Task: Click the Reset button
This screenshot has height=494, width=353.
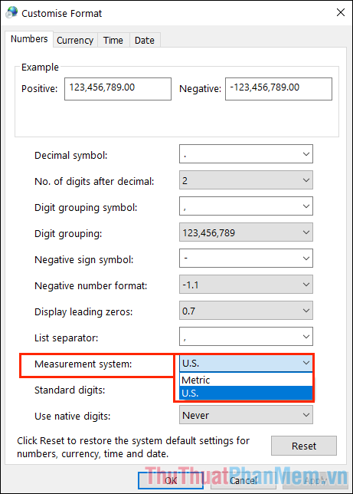Action: point(304,446)
